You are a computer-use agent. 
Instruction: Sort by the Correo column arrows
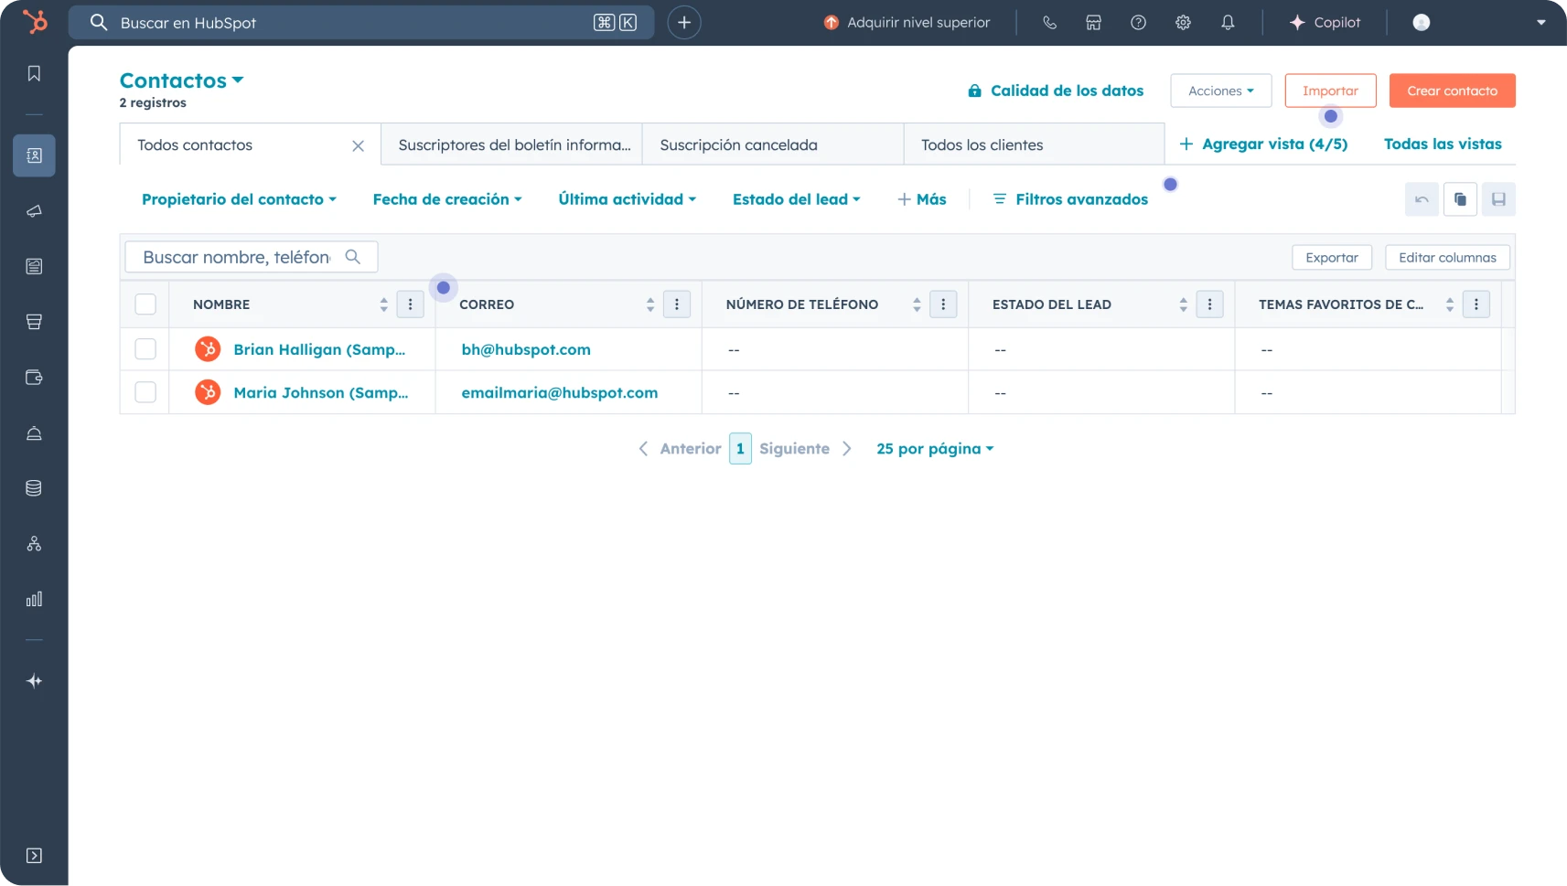[x=650, y=304]
